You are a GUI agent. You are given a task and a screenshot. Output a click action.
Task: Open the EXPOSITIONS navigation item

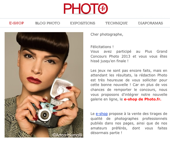coord(83,23)
